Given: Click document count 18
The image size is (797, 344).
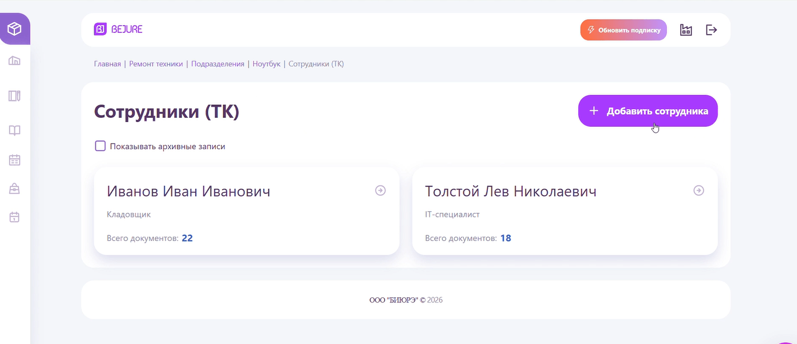Looking at the screenshot, I should [505, 238].
